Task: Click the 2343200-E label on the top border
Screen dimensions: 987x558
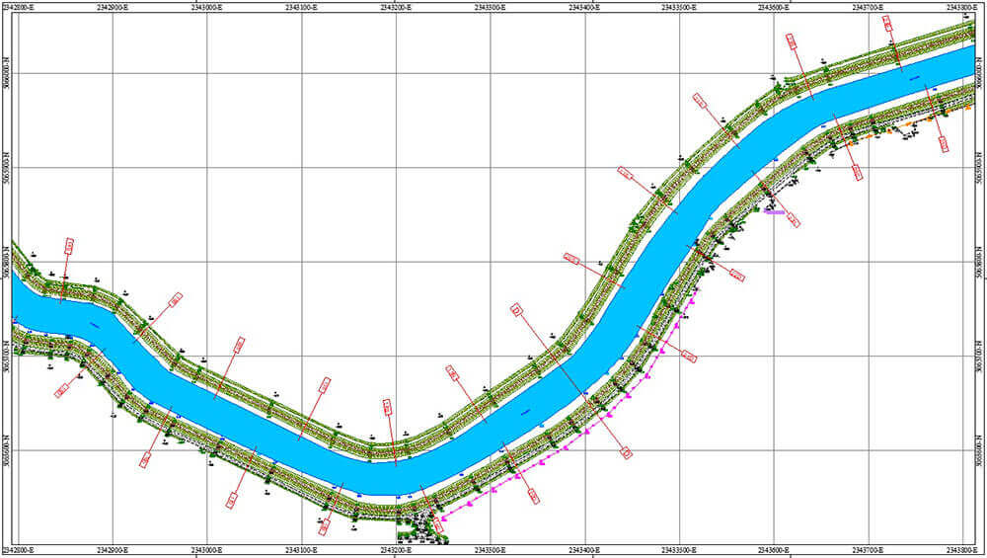Action: tap(396, 6)
